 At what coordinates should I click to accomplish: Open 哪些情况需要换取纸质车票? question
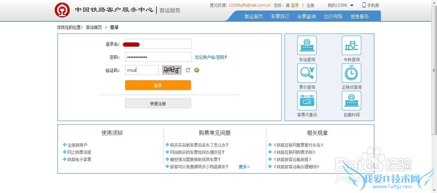coord(195,159)
